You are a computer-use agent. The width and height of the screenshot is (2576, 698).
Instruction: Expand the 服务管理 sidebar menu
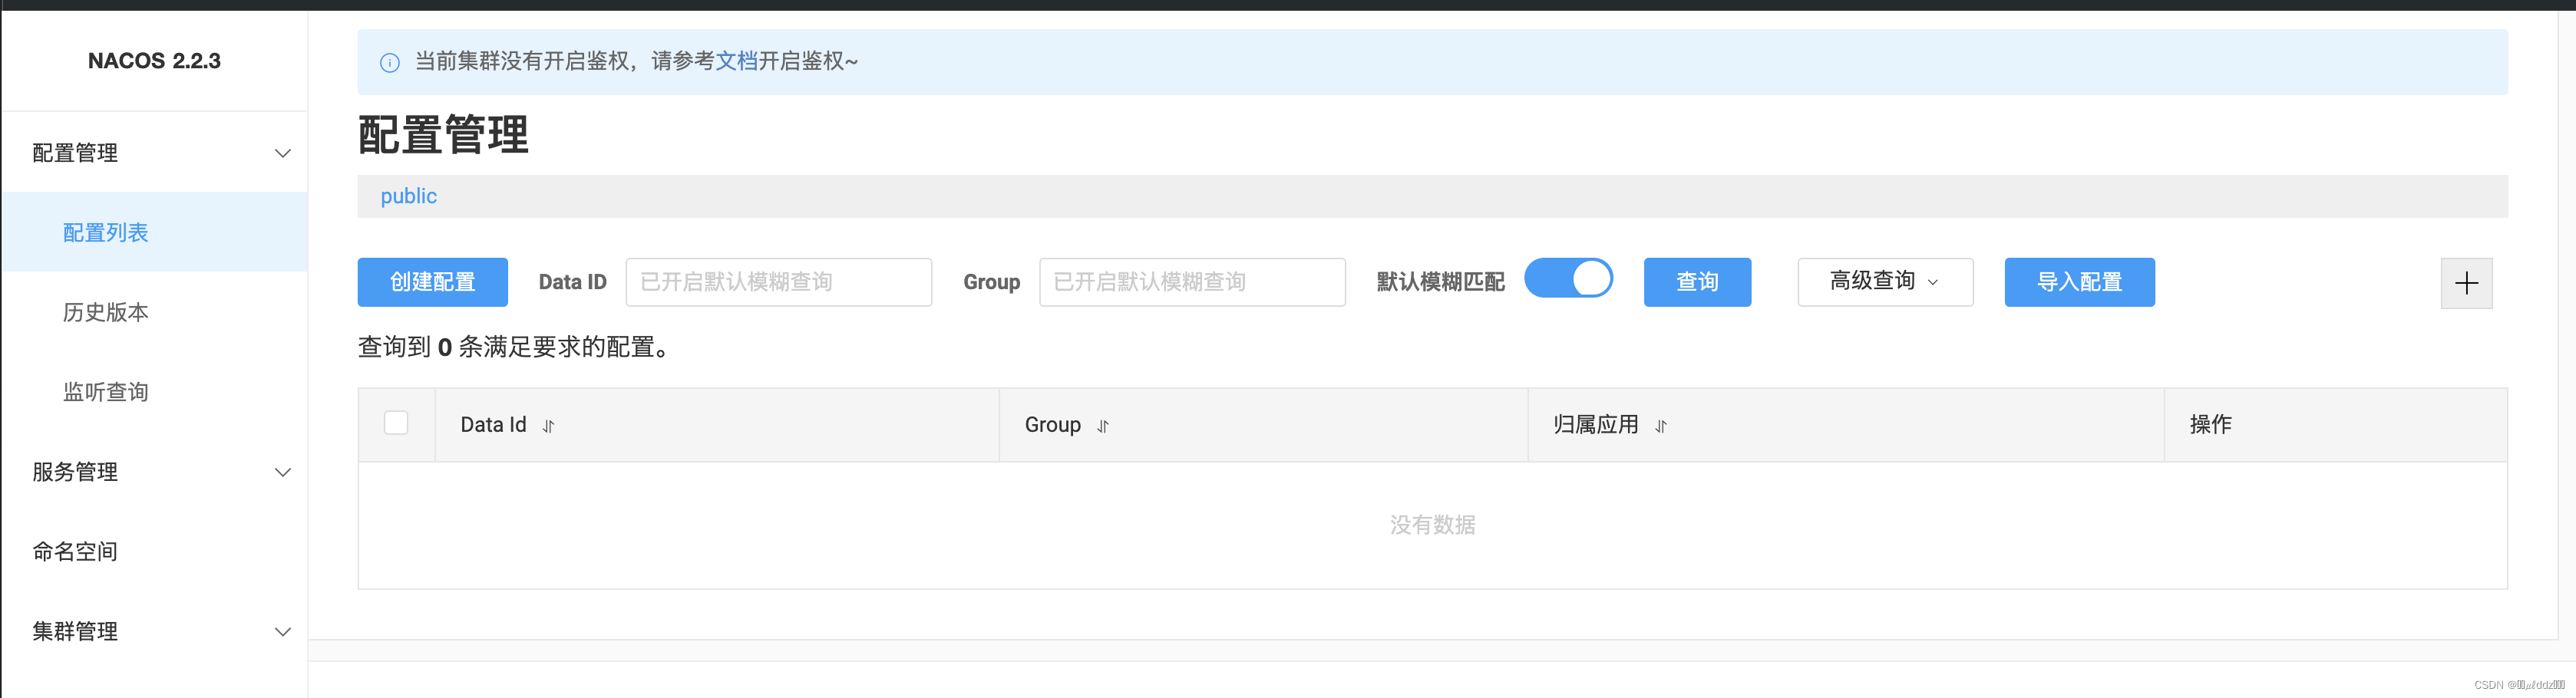coord(155,472)
